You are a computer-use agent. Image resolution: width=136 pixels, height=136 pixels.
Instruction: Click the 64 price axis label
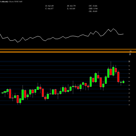pos(129,81)
